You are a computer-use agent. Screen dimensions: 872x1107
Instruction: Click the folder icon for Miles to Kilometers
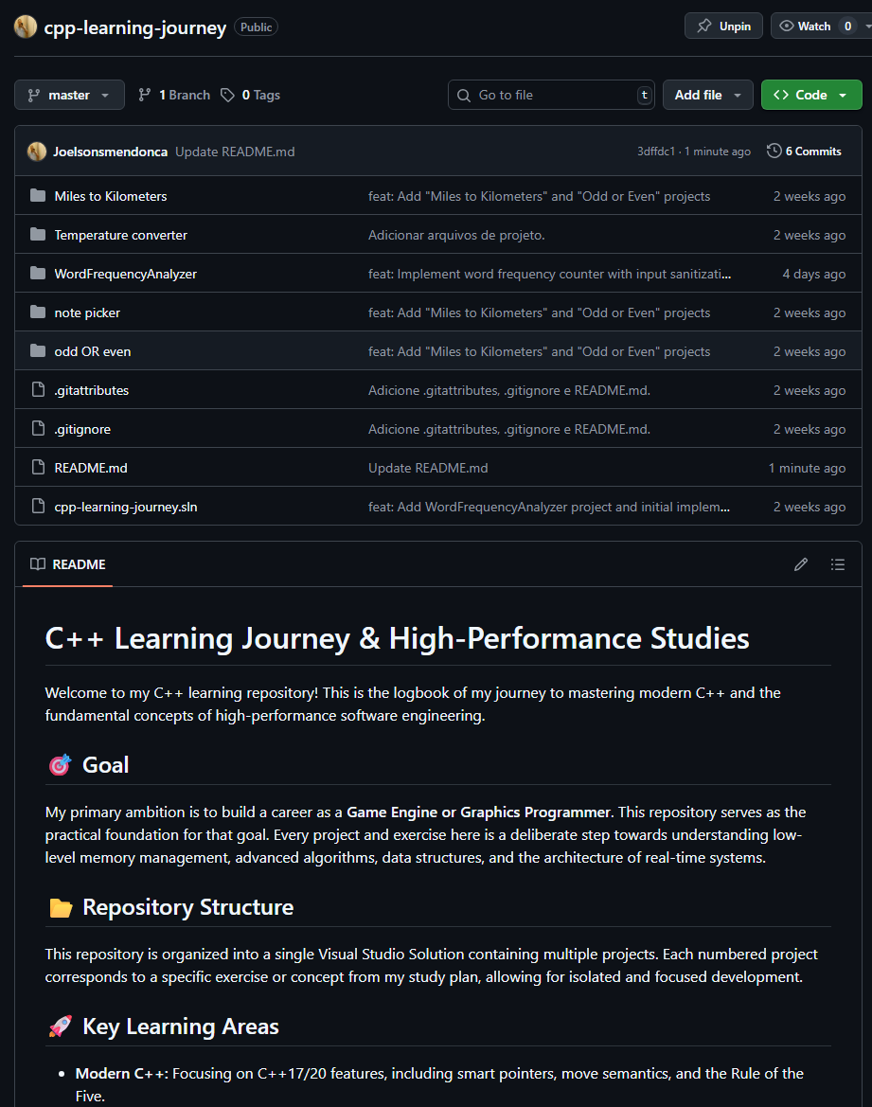[38, 196]
